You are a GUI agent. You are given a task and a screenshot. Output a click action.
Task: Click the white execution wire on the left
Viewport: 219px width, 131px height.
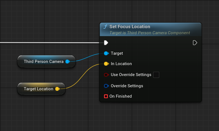pos(49,43)
